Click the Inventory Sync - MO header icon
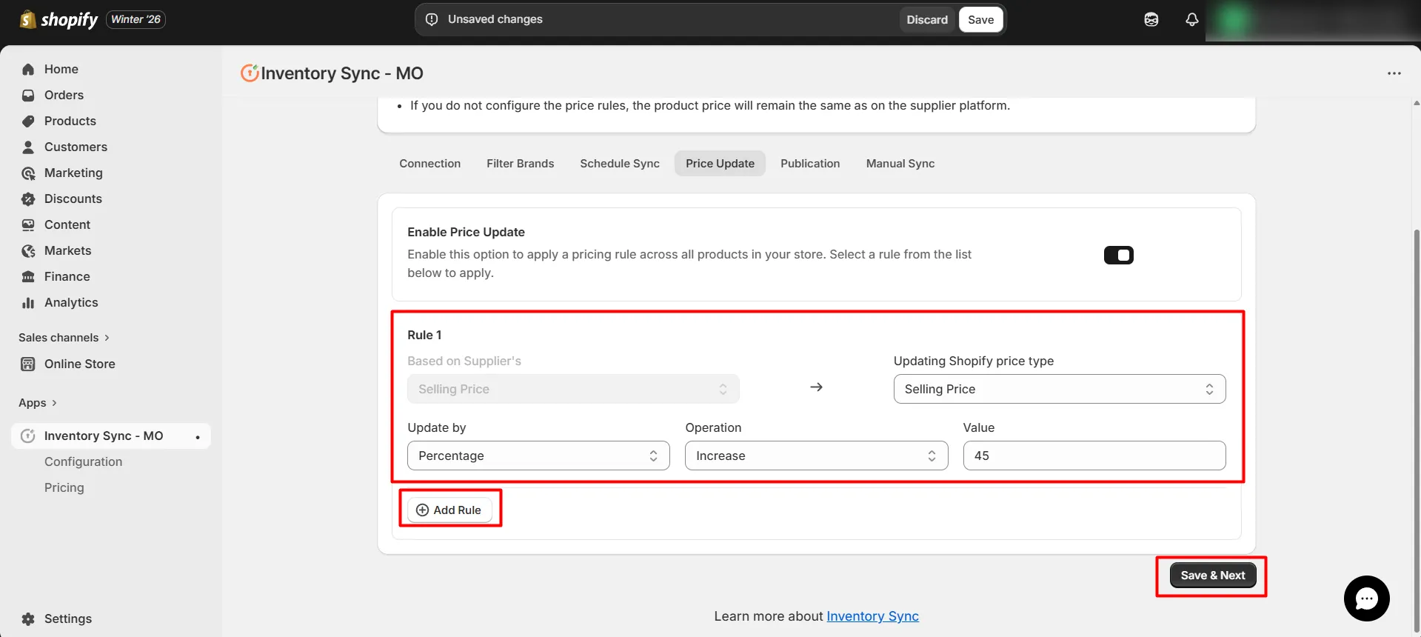Image resolution: width=1421 pixels, height=637 pixels. (250, 73)
